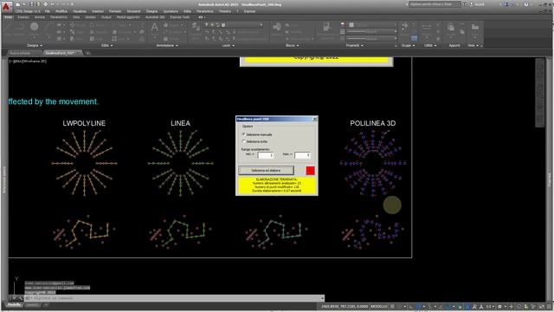Expand the Blocco panel dropdown
Viewport: 554px width, 312px height.
(x=293, y=45)
